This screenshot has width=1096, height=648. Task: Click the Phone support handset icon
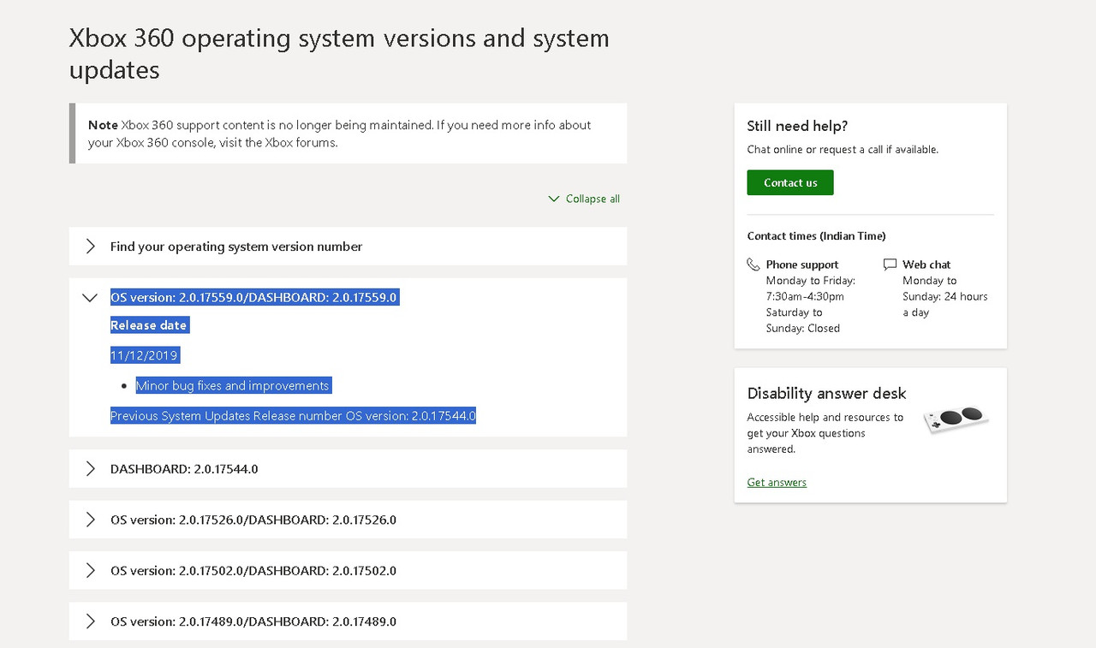pyautogui.click(x=753, y=265)
